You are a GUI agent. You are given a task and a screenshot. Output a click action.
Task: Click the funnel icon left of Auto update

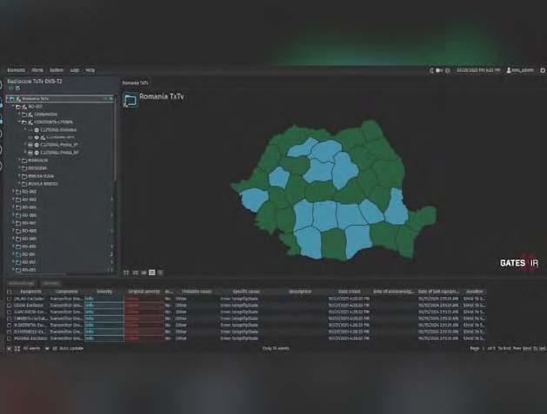[x=47, y=349]
